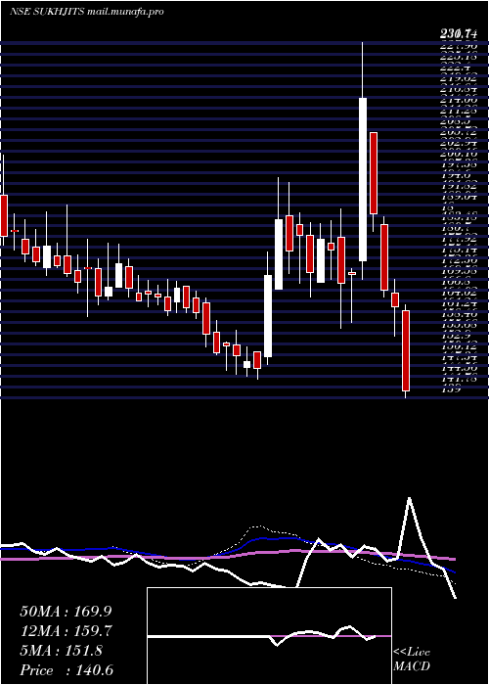Click the MACD inset panel

pos(269,636)
